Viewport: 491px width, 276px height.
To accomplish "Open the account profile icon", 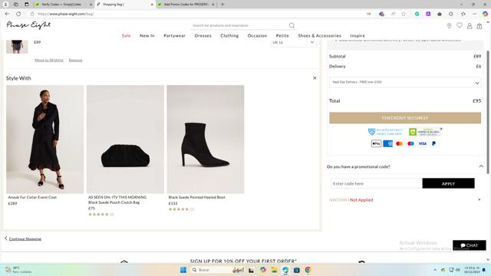I will click(470, 26).
